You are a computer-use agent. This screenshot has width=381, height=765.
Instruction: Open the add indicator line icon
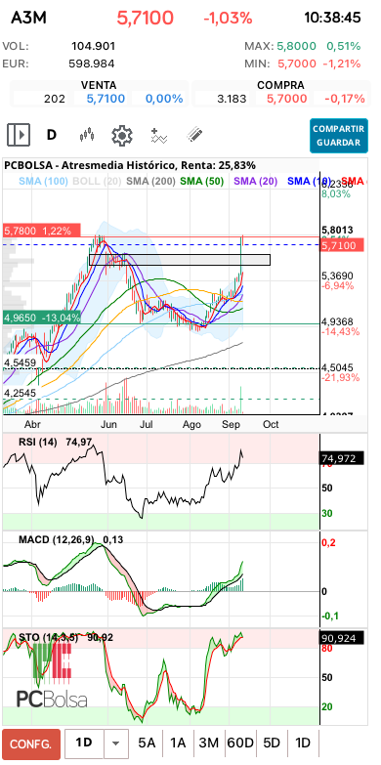[159, 135]
